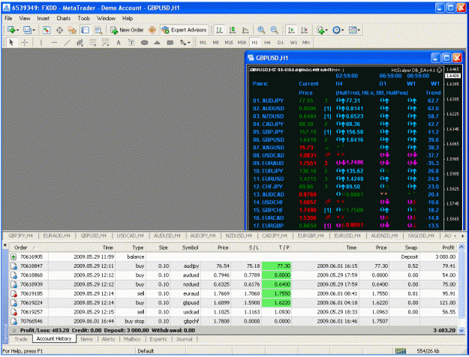Click the Zoom In magnifier icon
The height and width of the screenshot is (357, 469).
(261, 30)
